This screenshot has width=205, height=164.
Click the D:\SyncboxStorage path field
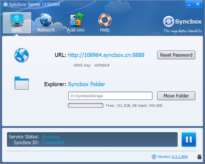(110, 96)
